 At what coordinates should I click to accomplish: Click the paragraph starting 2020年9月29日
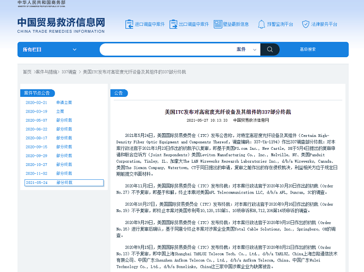pyautogui.click(x=226, y=229)
